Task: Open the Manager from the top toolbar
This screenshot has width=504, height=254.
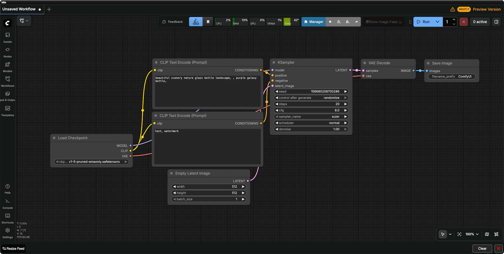Action: click(313, 22)
